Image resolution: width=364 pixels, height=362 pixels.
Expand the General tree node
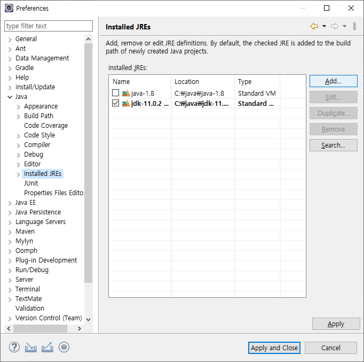coord(10,39)
